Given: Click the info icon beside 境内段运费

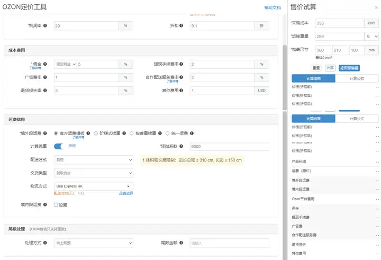Looking at the screenshot, I should click(x=45, y=204).
